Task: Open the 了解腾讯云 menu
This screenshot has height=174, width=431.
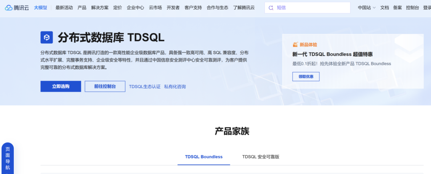Action: (x=244, y=8)
